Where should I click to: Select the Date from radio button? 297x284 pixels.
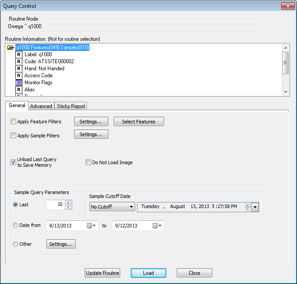point(16,226)
